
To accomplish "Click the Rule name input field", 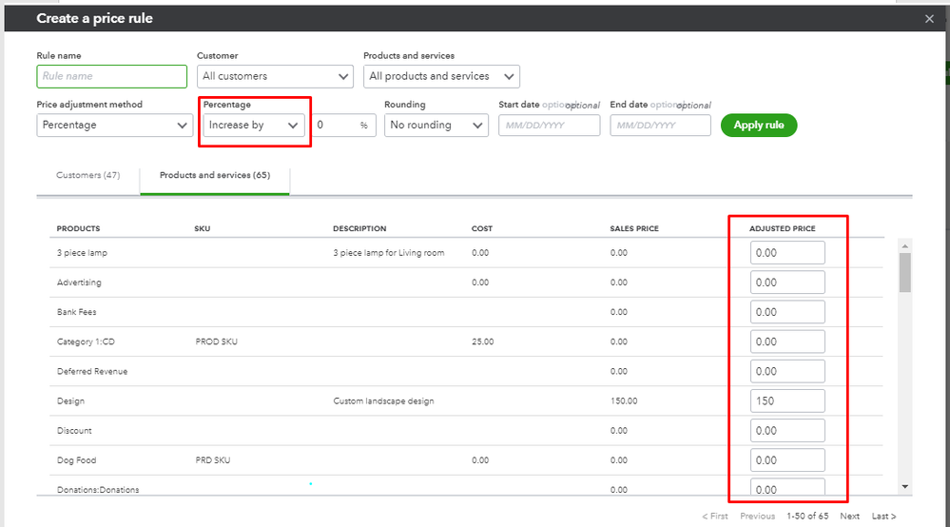I will 112,76.
